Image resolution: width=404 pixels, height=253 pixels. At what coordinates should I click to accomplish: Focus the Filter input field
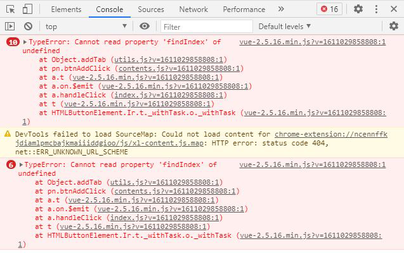click(x=206, y=27)
